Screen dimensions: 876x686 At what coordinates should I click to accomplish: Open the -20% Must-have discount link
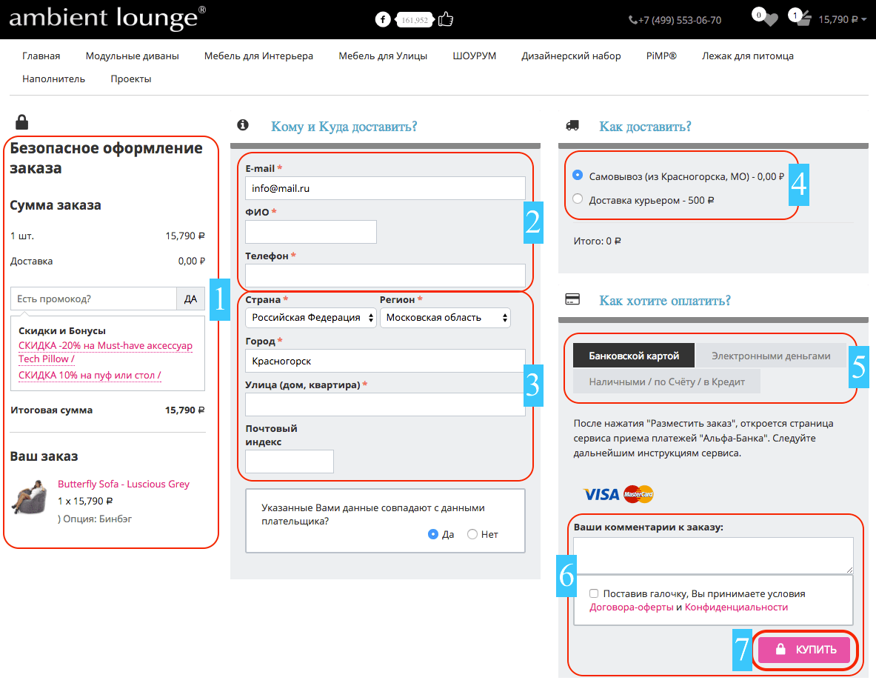point(106,352)
